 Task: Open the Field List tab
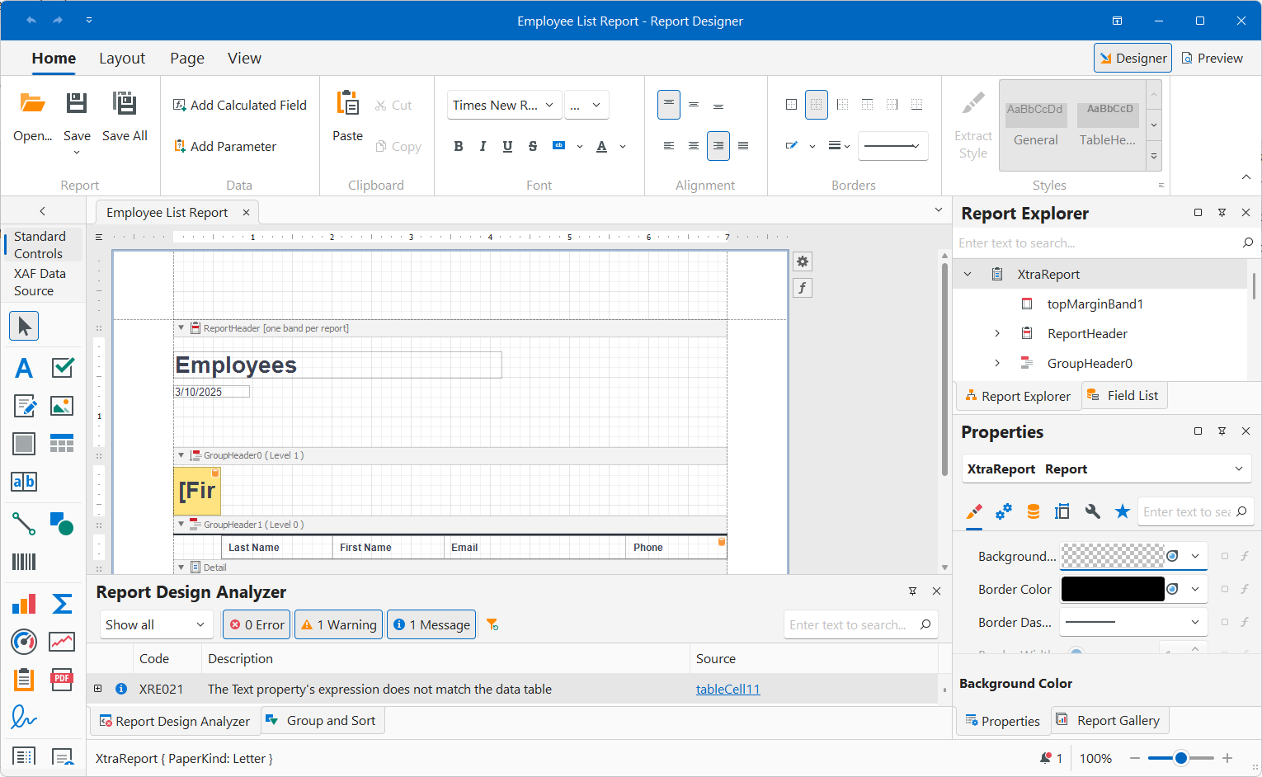coord(1123,396)
